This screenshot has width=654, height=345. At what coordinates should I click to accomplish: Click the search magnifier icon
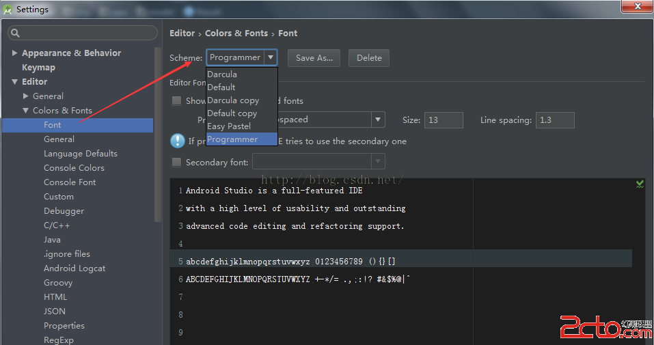[16, 33]
